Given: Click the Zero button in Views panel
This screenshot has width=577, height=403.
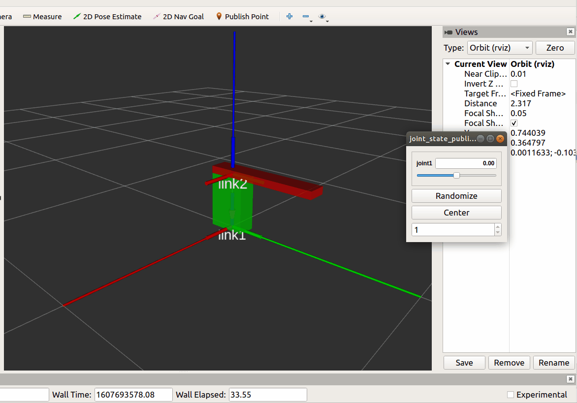Looking at the screenshot, I should [x=555, y=48].
